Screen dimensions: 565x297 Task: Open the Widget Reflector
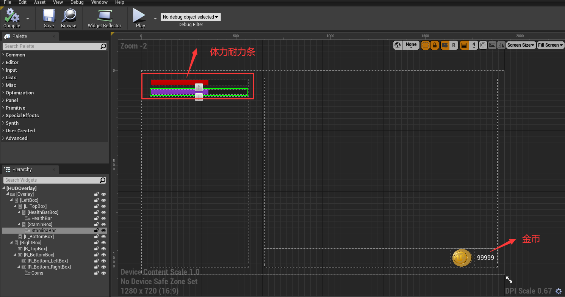coord(105,18)
